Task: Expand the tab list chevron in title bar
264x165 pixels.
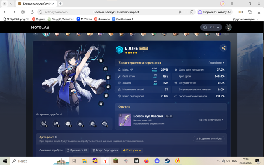Action: 11,4
